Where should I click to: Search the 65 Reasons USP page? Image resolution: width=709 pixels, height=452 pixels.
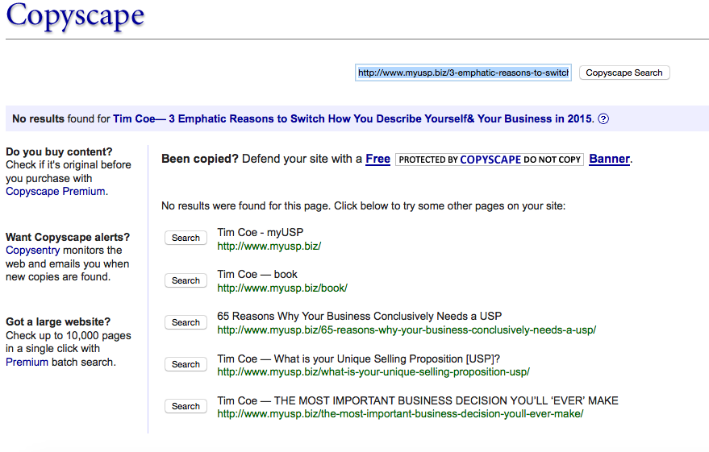click(x=186, y=322)
